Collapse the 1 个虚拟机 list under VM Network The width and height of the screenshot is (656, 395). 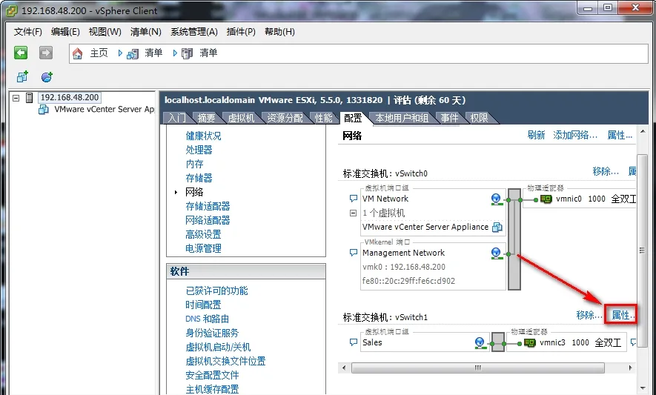tap(353, 213)
